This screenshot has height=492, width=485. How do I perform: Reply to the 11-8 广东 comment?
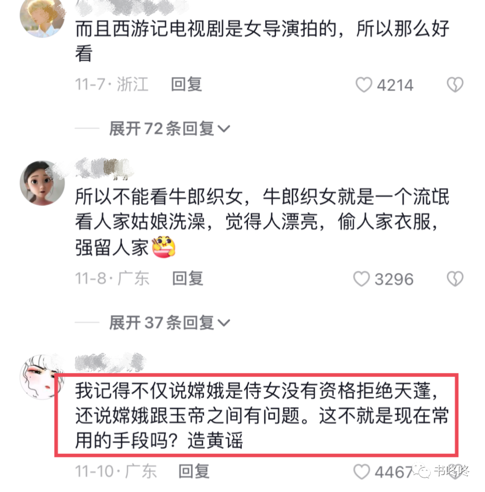(188, 278)
